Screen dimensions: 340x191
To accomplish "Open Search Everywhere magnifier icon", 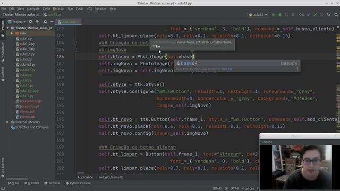I will point(336,15).
